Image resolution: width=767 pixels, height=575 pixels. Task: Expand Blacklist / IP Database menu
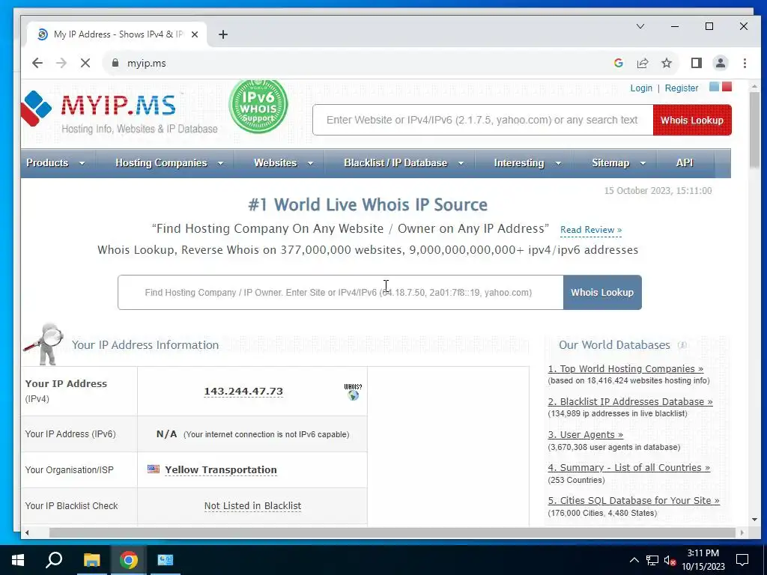[x=404, y=162]
